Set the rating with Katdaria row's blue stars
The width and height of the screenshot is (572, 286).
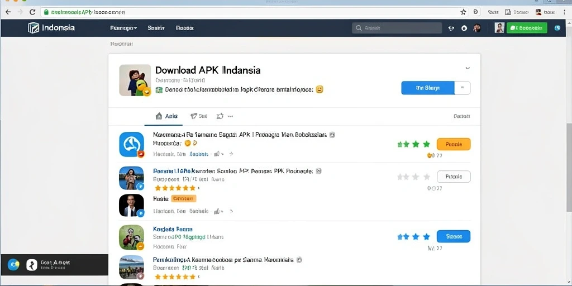tap(414, 237)
